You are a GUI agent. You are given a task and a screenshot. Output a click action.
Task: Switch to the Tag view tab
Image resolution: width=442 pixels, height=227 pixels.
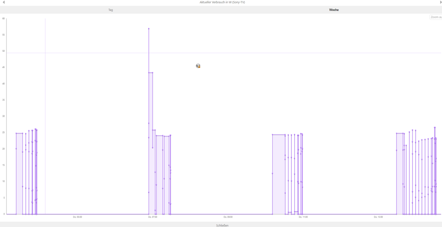[110, 10]
